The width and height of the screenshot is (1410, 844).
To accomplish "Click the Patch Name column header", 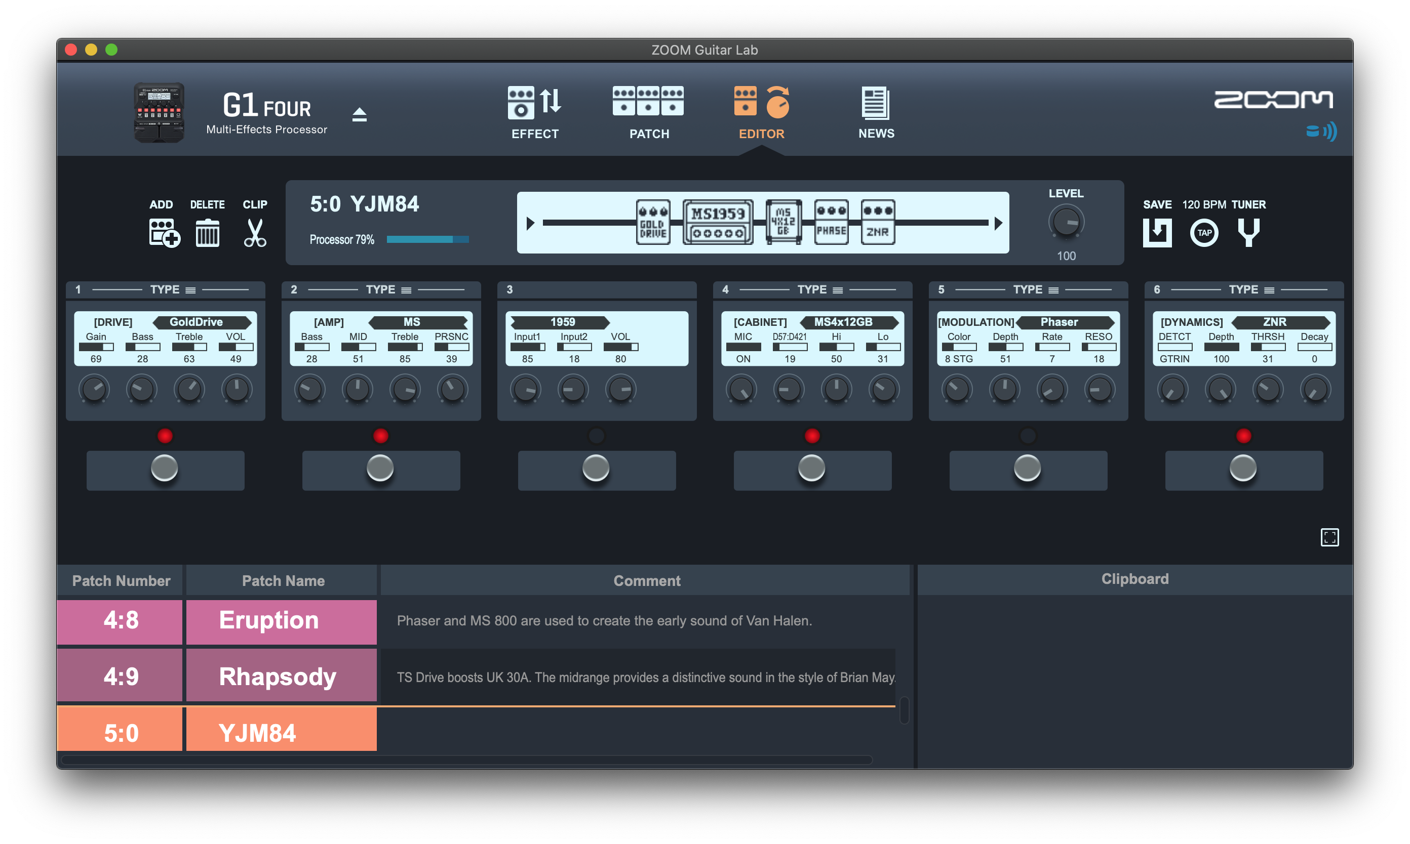I will point(282,581).
